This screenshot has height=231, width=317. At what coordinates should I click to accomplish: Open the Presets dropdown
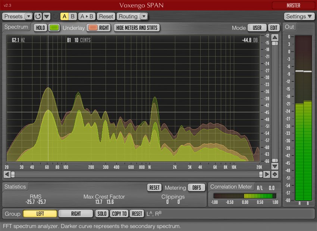coord(18,16)
